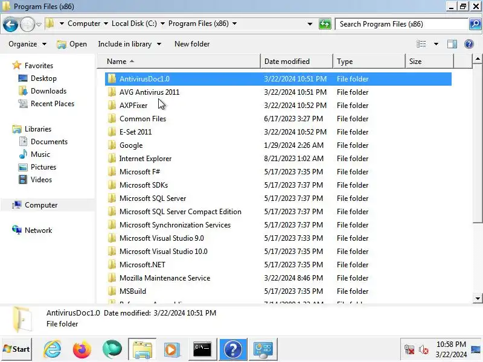Viewport: 483px width, 362px height.
Task: Select the Common Files folder
Action: pyautogui.click(x=278, y=118)
